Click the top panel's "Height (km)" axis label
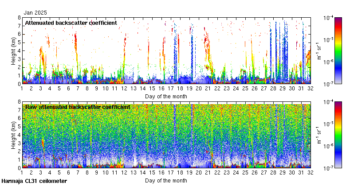Image resolution: width=346 pixels, height=186 pixels. click(x=13, y=51)
